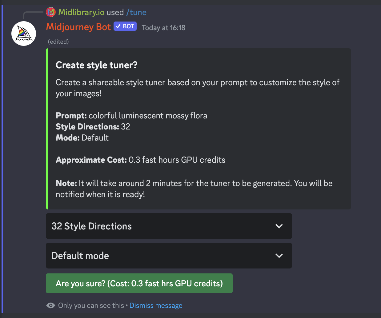381x318 pixels.
Task: Expand chevron on Default mode selector
Action: [279, 256]
